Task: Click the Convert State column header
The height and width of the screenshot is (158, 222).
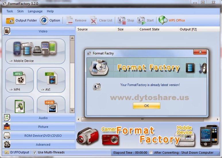Action: pos(158,29)
